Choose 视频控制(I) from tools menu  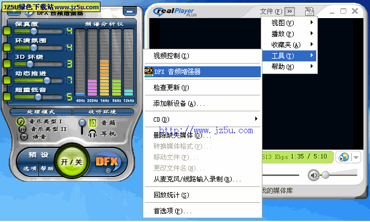pos(203,56)
